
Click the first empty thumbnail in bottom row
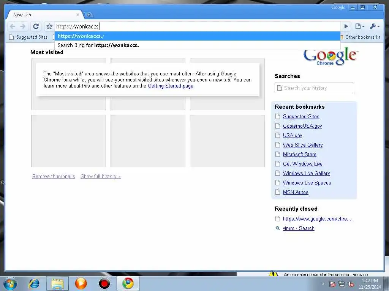tap(68, 141)
